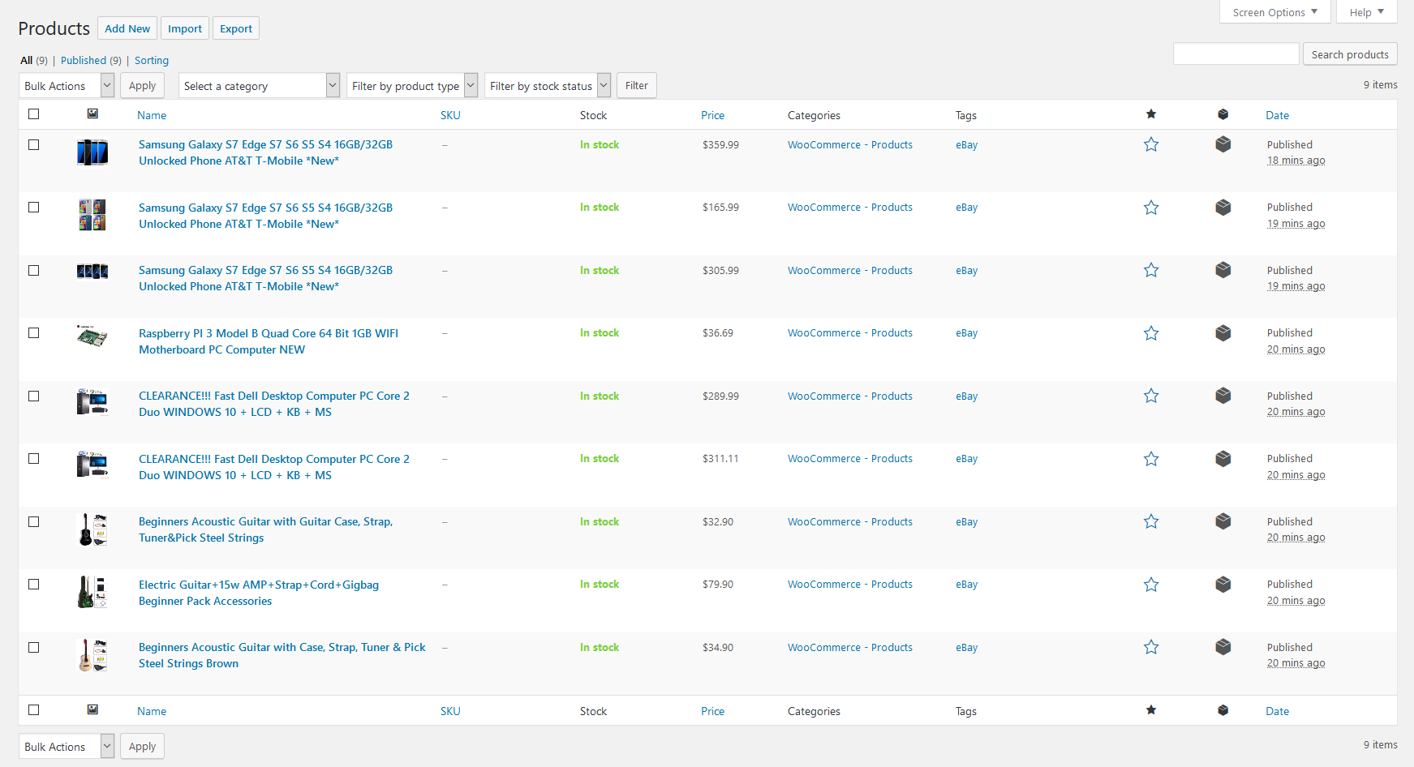The image size is (1414, 767).
Task: Toggle featured star for the $305.99 Samsung Galaxy
Action: [1150, 270]
